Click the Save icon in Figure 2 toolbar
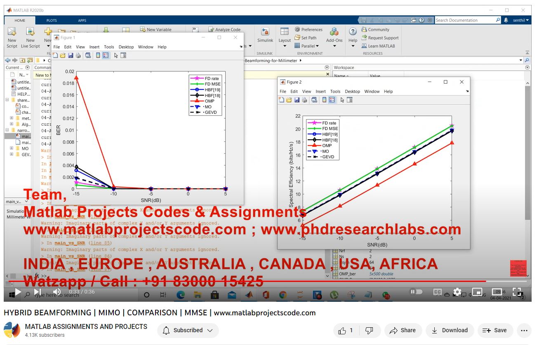 point(297,100)
